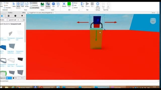Choose the Scale tool
This screenshot has height=90, width=161.
[x=22, y=5]
